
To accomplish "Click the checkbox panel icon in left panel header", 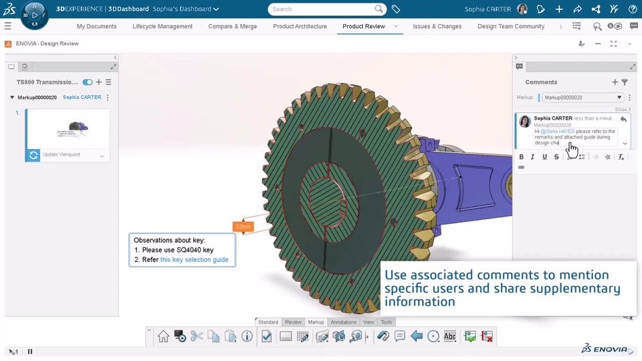I will pos(25,67).
